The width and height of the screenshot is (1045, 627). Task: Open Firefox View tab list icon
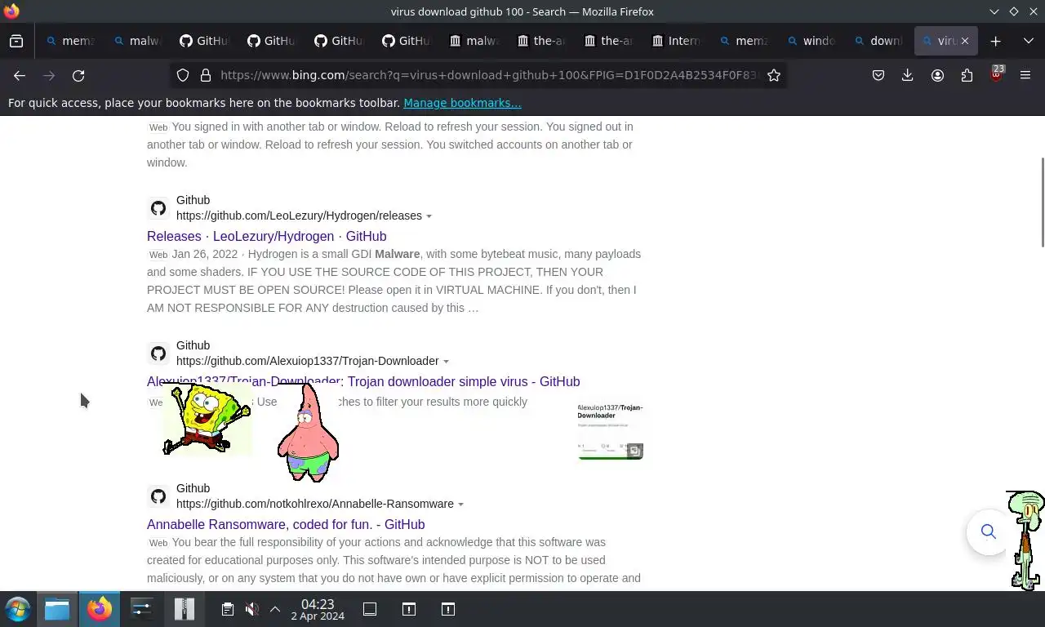(16, 41)
